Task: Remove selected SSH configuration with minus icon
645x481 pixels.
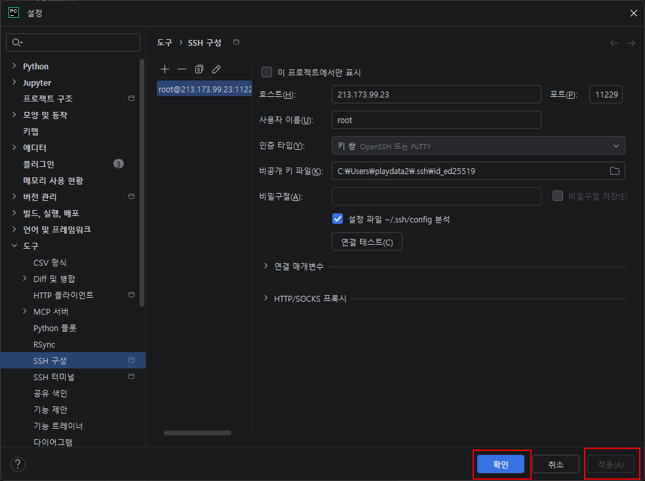Action: 182,69
